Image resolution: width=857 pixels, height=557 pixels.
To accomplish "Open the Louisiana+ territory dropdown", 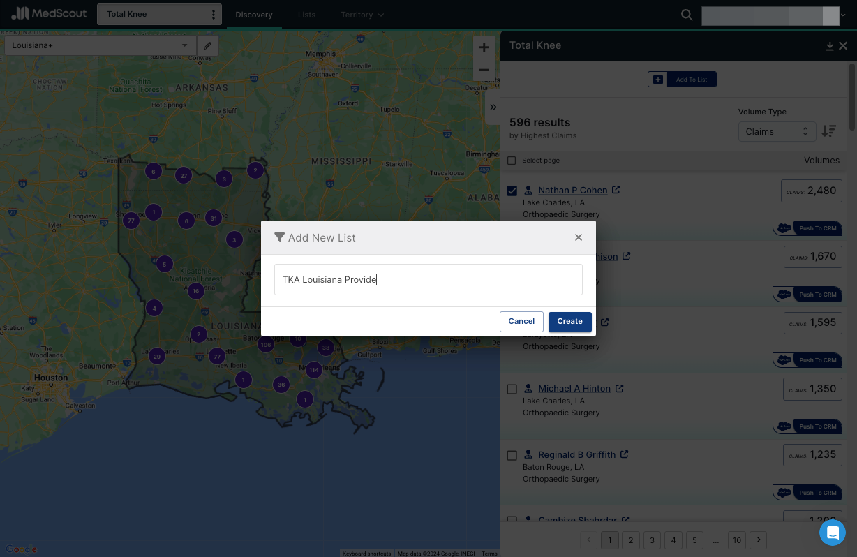I will pos(100,45).
